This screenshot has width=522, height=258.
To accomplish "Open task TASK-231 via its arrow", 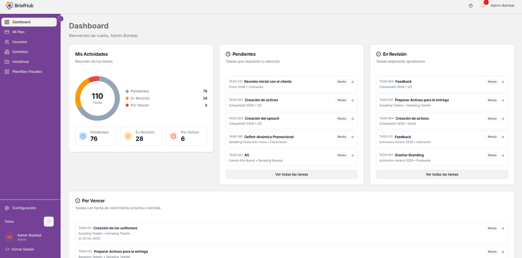I will 352,82.
